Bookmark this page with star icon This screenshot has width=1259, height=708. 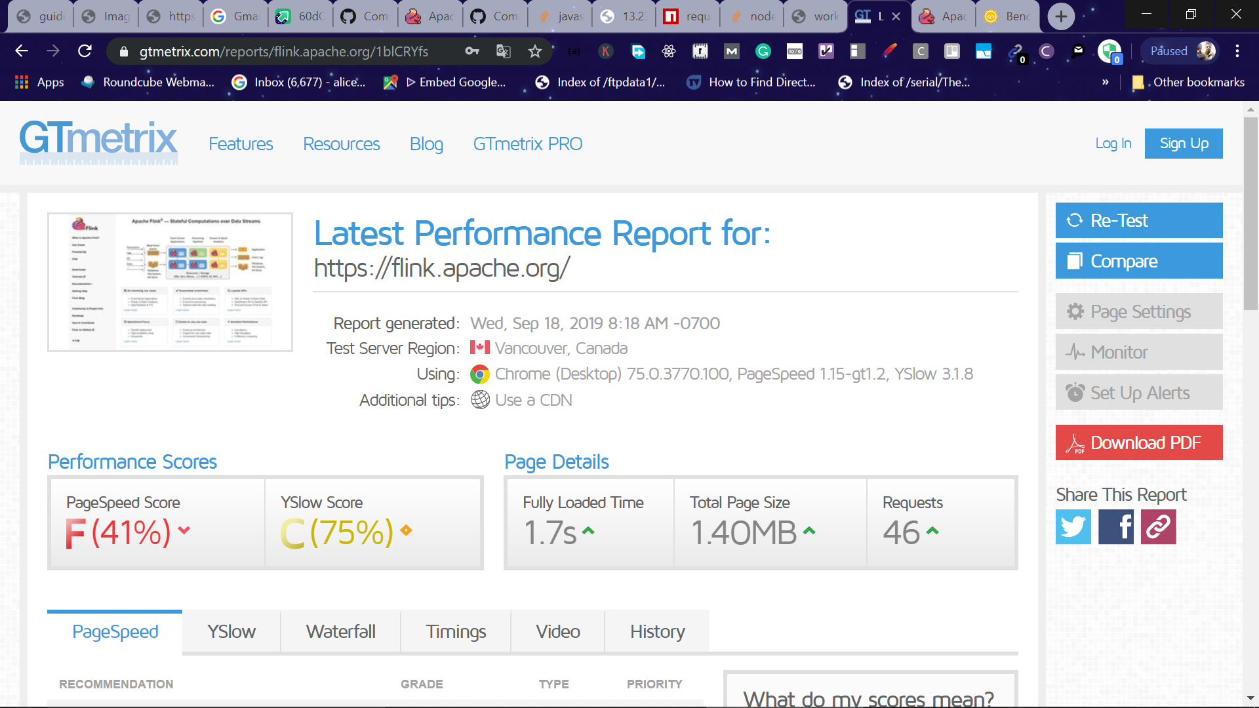(x=535, y=51)
